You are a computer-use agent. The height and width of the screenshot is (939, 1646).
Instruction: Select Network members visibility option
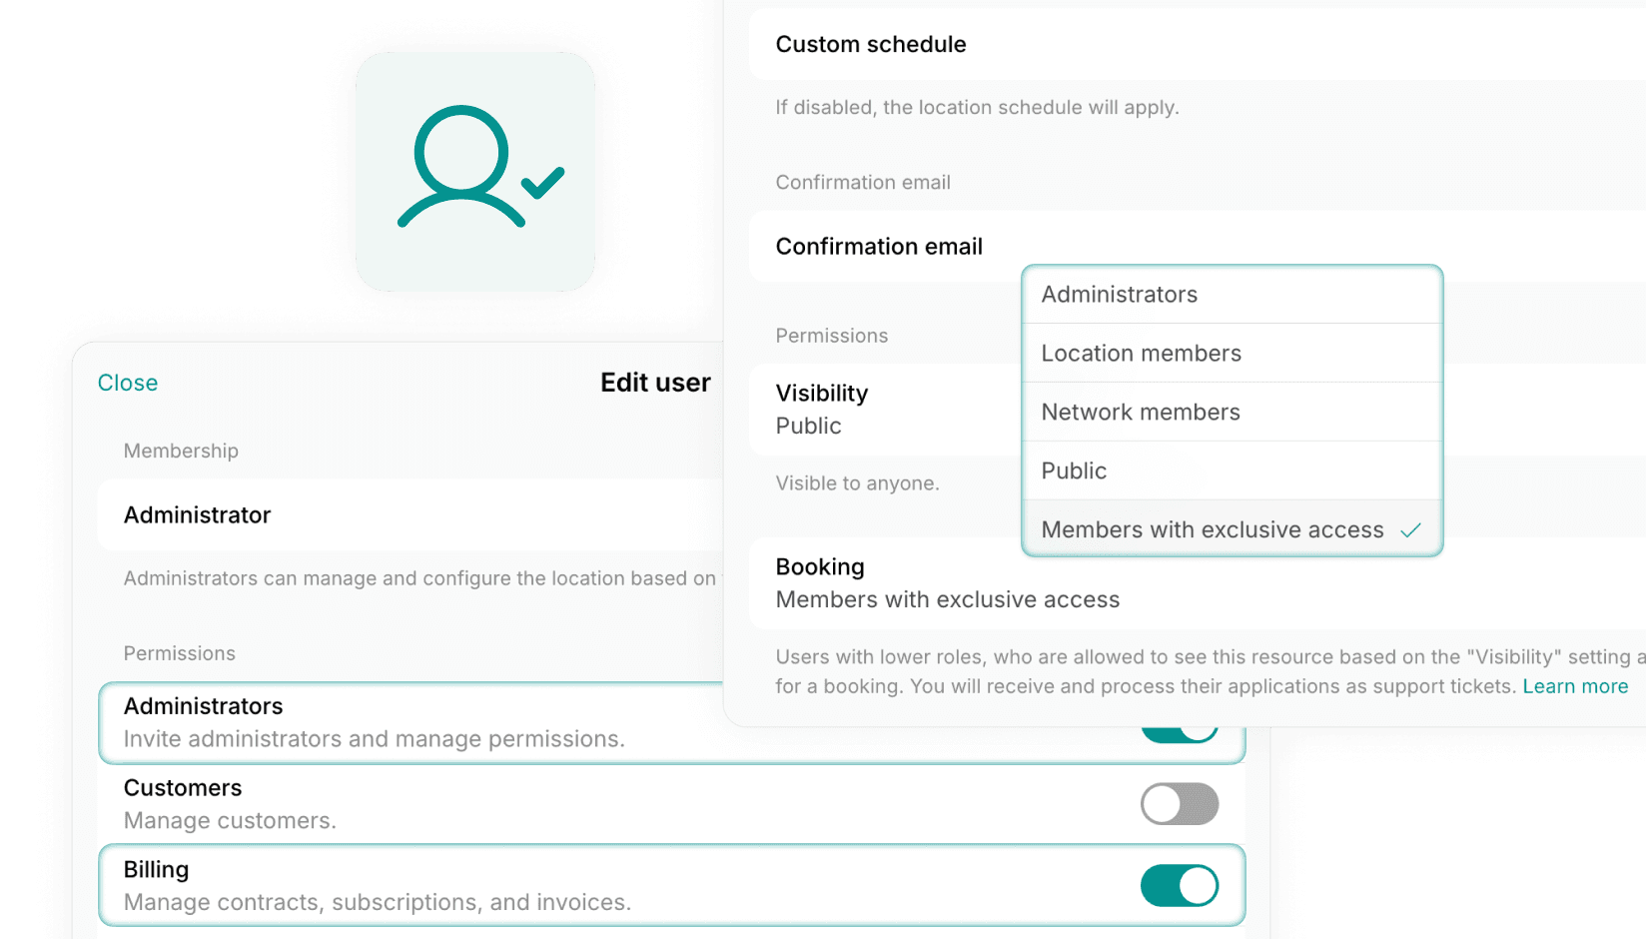pos(1141,412)
